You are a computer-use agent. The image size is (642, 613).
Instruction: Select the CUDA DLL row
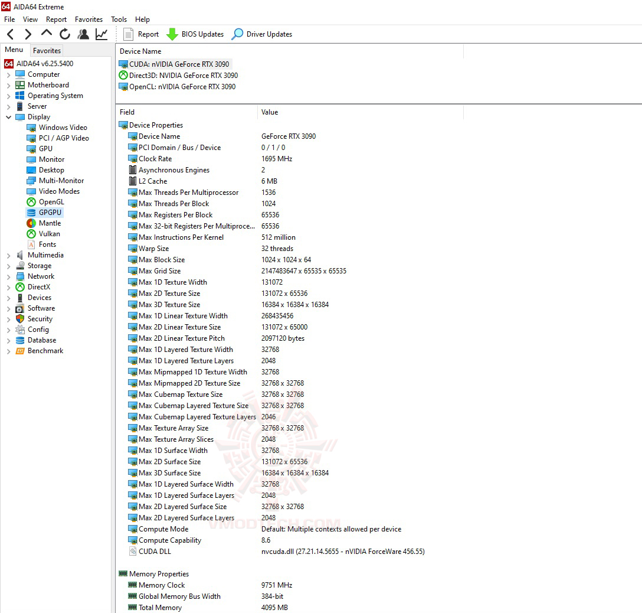point(276,552)
